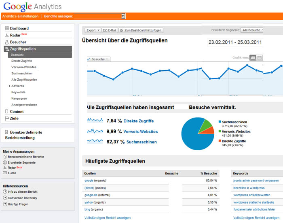Click the bing organic source link
Screen dimensions: 283x223
click(x=87, y=210)
